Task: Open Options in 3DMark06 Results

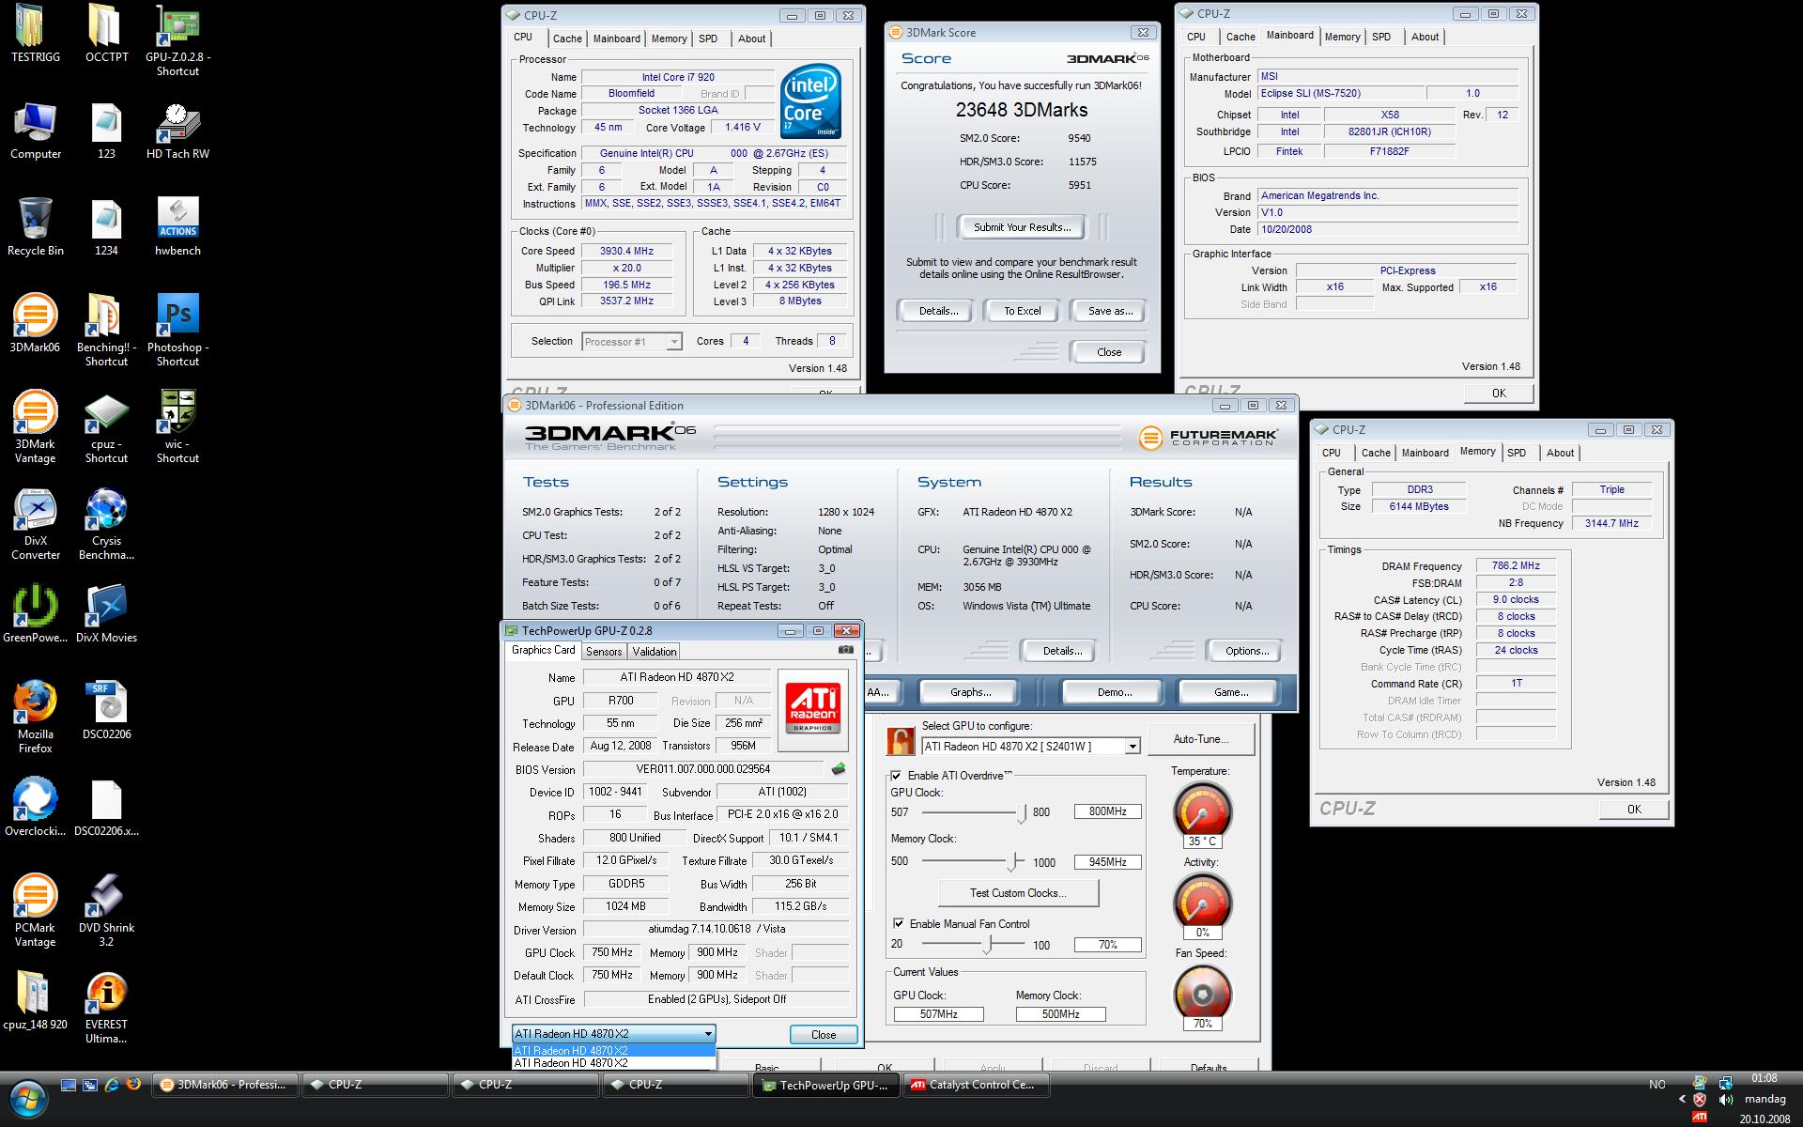Action: click(1247, 651)
